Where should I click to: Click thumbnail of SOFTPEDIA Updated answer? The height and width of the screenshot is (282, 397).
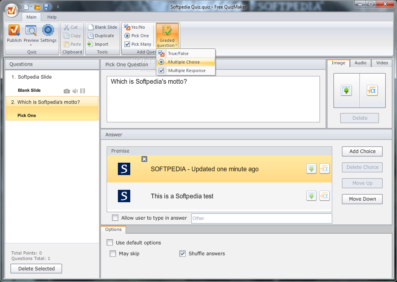coord(124,169)
